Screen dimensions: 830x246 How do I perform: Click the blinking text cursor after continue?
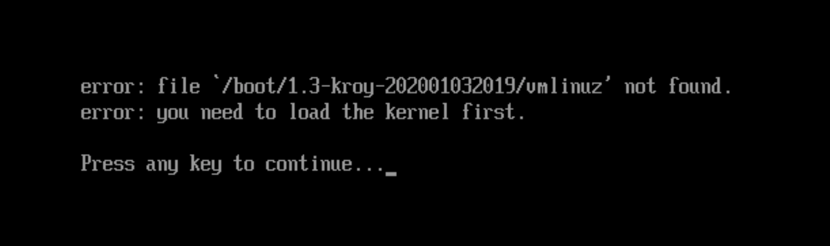tap(390, 174)
